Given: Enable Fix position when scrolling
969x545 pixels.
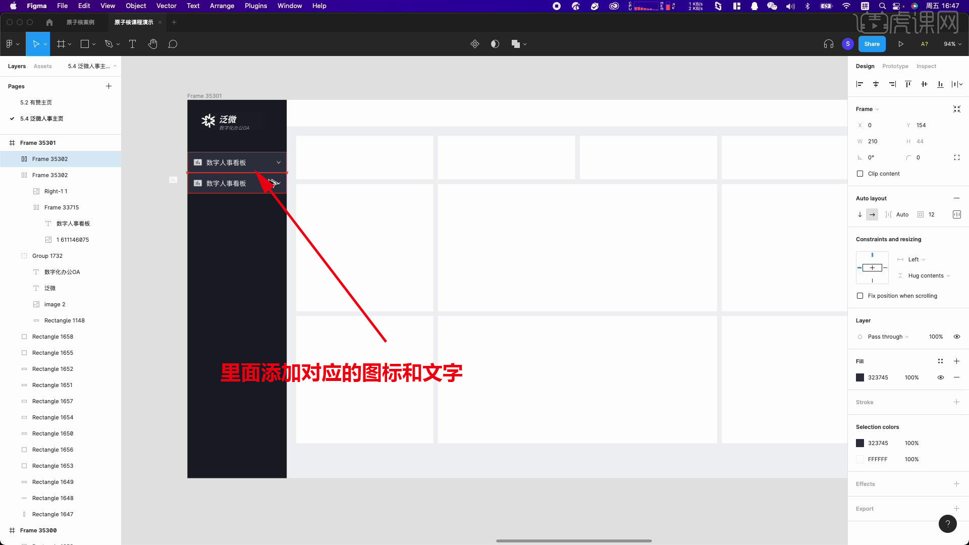Looking at the screenshot, I should 860,296.
